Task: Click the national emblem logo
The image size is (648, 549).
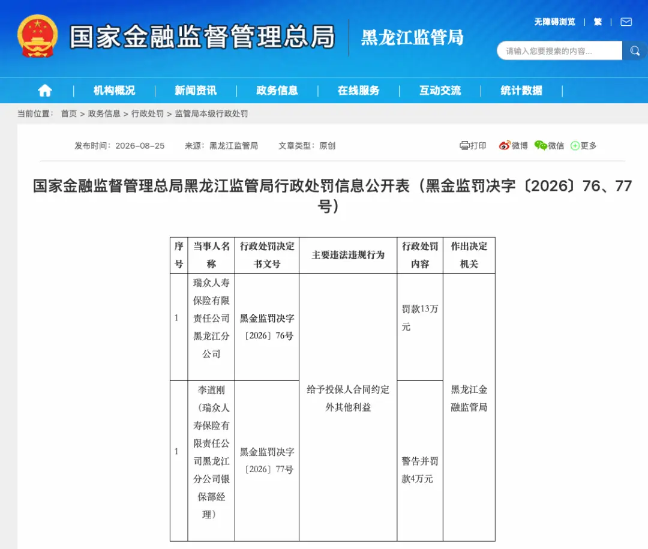Action: (x=37, y=37)
